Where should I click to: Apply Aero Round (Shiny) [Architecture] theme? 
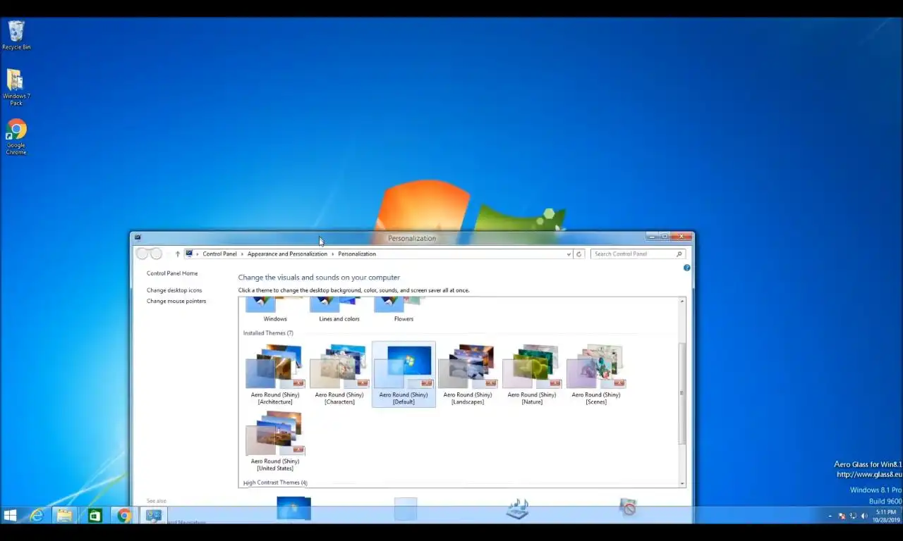275,374
